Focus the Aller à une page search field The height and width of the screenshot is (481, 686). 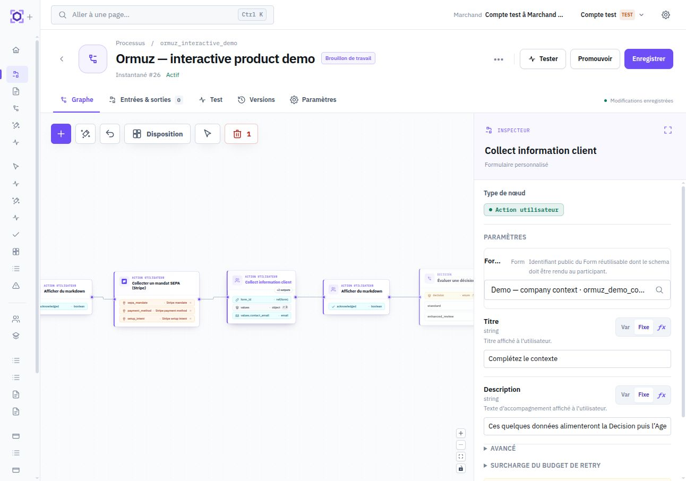tap(162, 15)
